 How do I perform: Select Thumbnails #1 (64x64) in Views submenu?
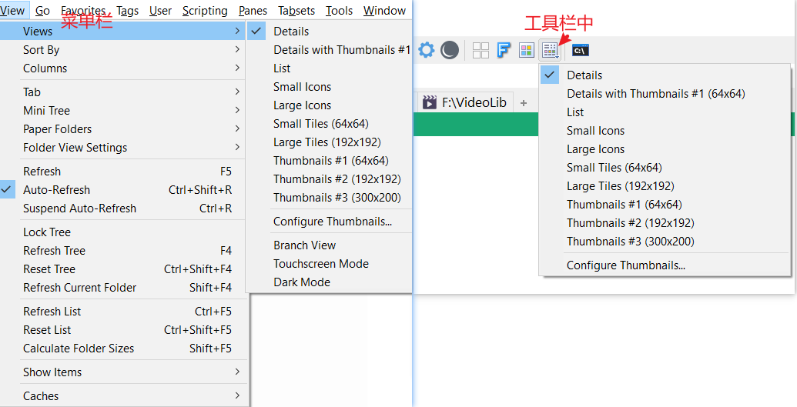click(329, 161)
